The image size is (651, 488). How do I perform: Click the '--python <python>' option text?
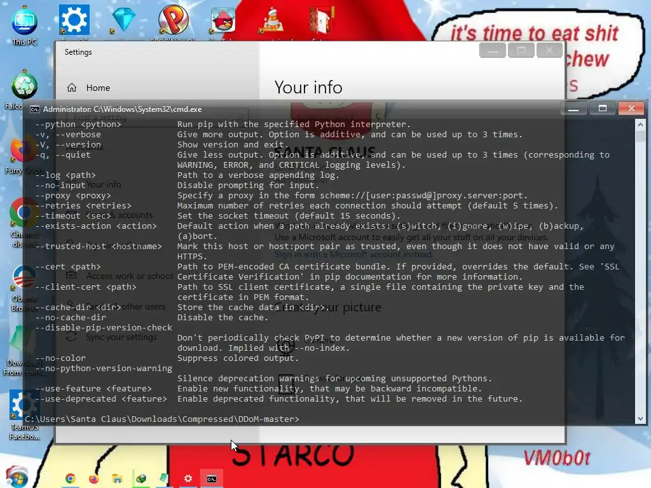(78, 124)
